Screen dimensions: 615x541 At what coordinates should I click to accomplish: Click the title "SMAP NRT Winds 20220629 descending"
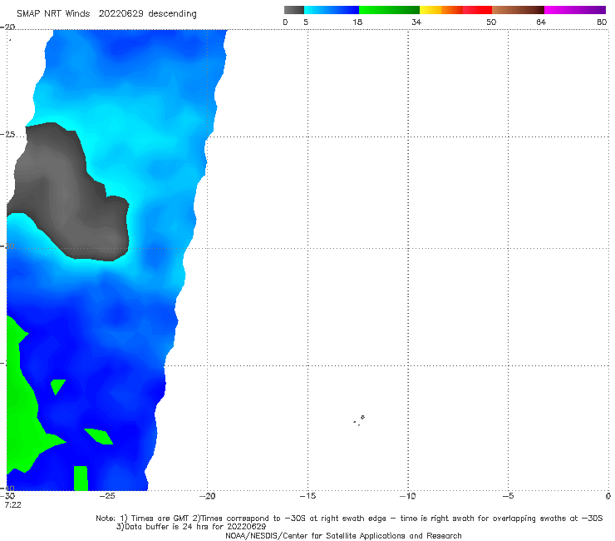[106, 14]
